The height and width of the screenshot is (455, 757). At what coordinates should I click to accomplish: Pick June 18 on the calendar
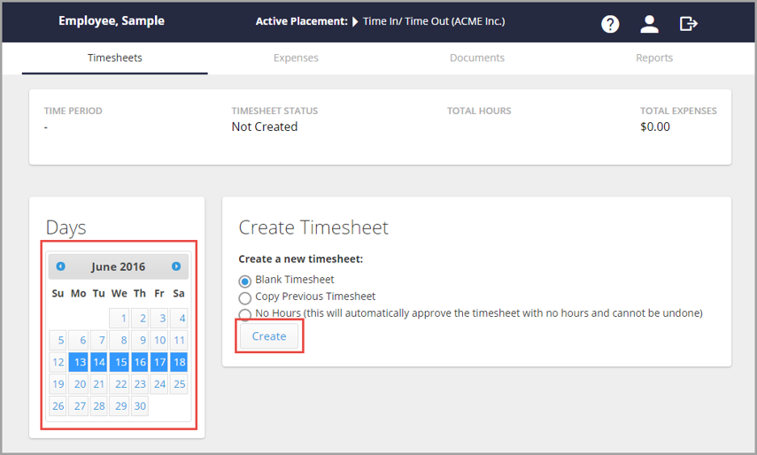(x=179, y=362)
